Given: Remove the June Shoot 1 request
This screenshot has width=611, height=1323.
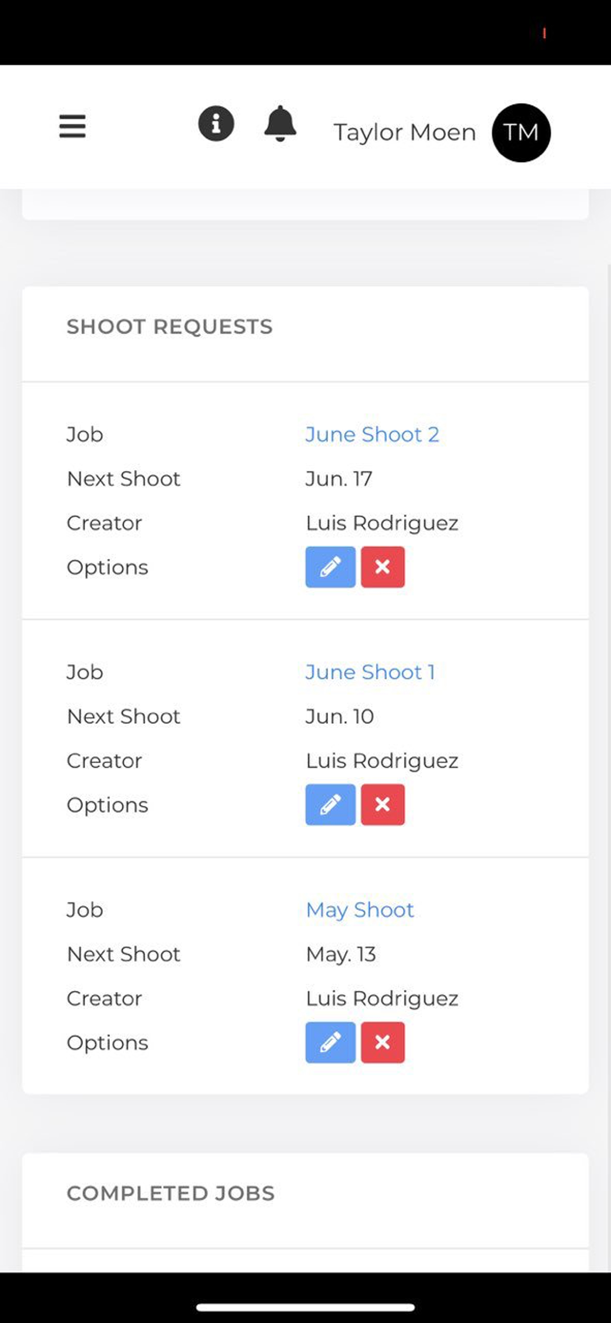Looking at the screenshot, I should click(383, 805).
